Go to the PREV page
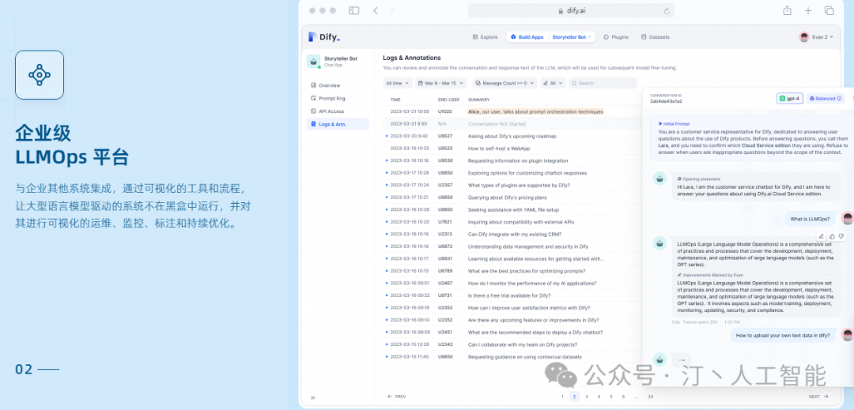Screen dimensions: 854x410 [396, 397]
